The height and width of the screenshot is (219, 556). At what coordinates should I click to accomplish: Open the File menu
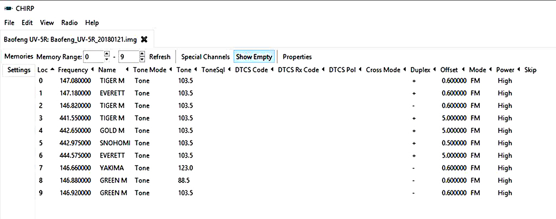tap(9, 23)
